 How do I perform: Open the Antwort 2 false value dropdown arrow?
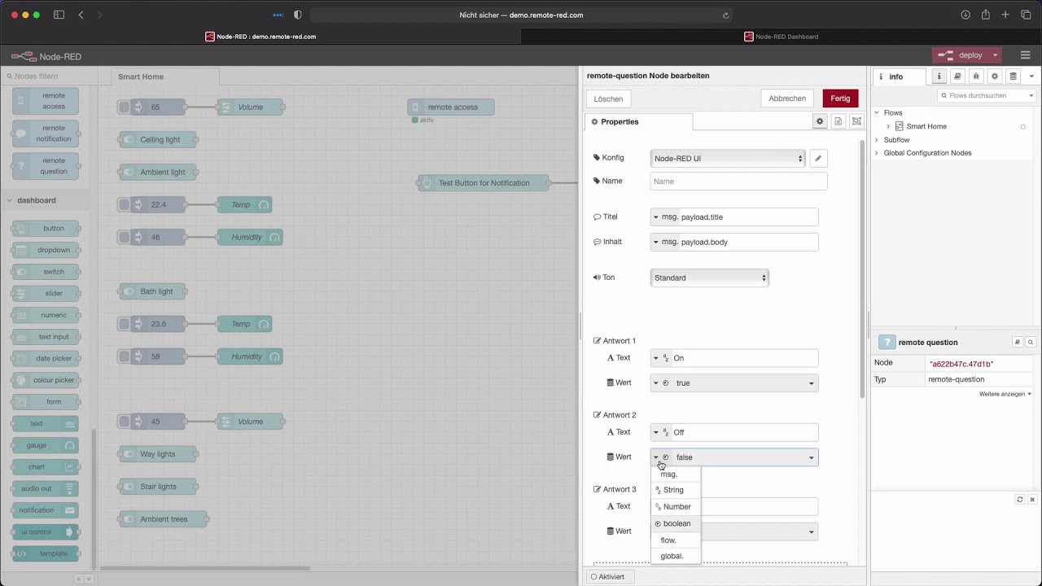tap(811, 457)
